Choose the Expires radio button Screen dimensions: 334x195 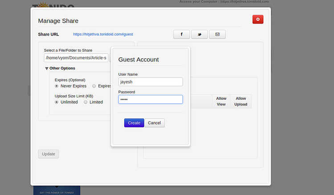pyautogui.click(x=94, y=86)
